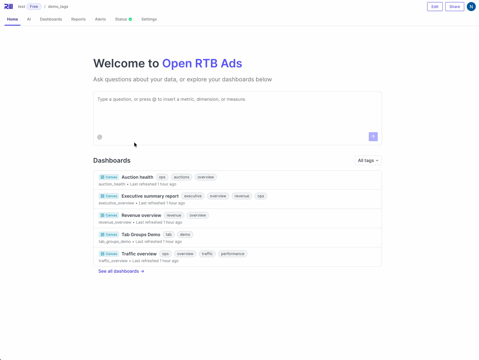Click the Canvas badge icon for Revenue overview
The width and height of the screenshot is (479, 360).
pyautogui.click(x=102, y=215)
